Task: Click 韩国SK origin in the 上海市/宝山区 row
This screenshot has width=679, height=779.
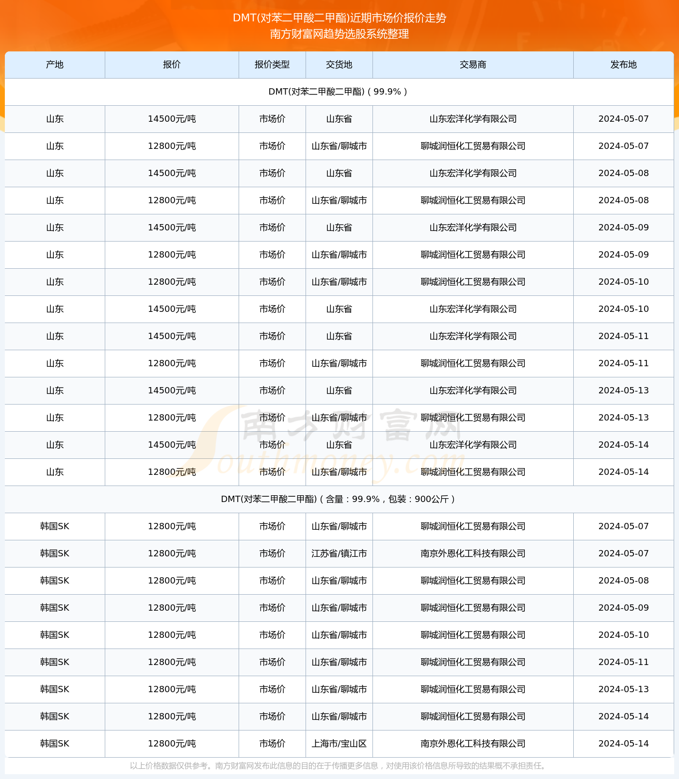Action: pos(55,744)
